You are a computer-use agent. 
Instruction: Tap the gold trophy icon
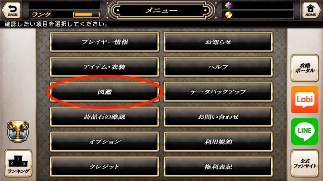click(18, 132)
